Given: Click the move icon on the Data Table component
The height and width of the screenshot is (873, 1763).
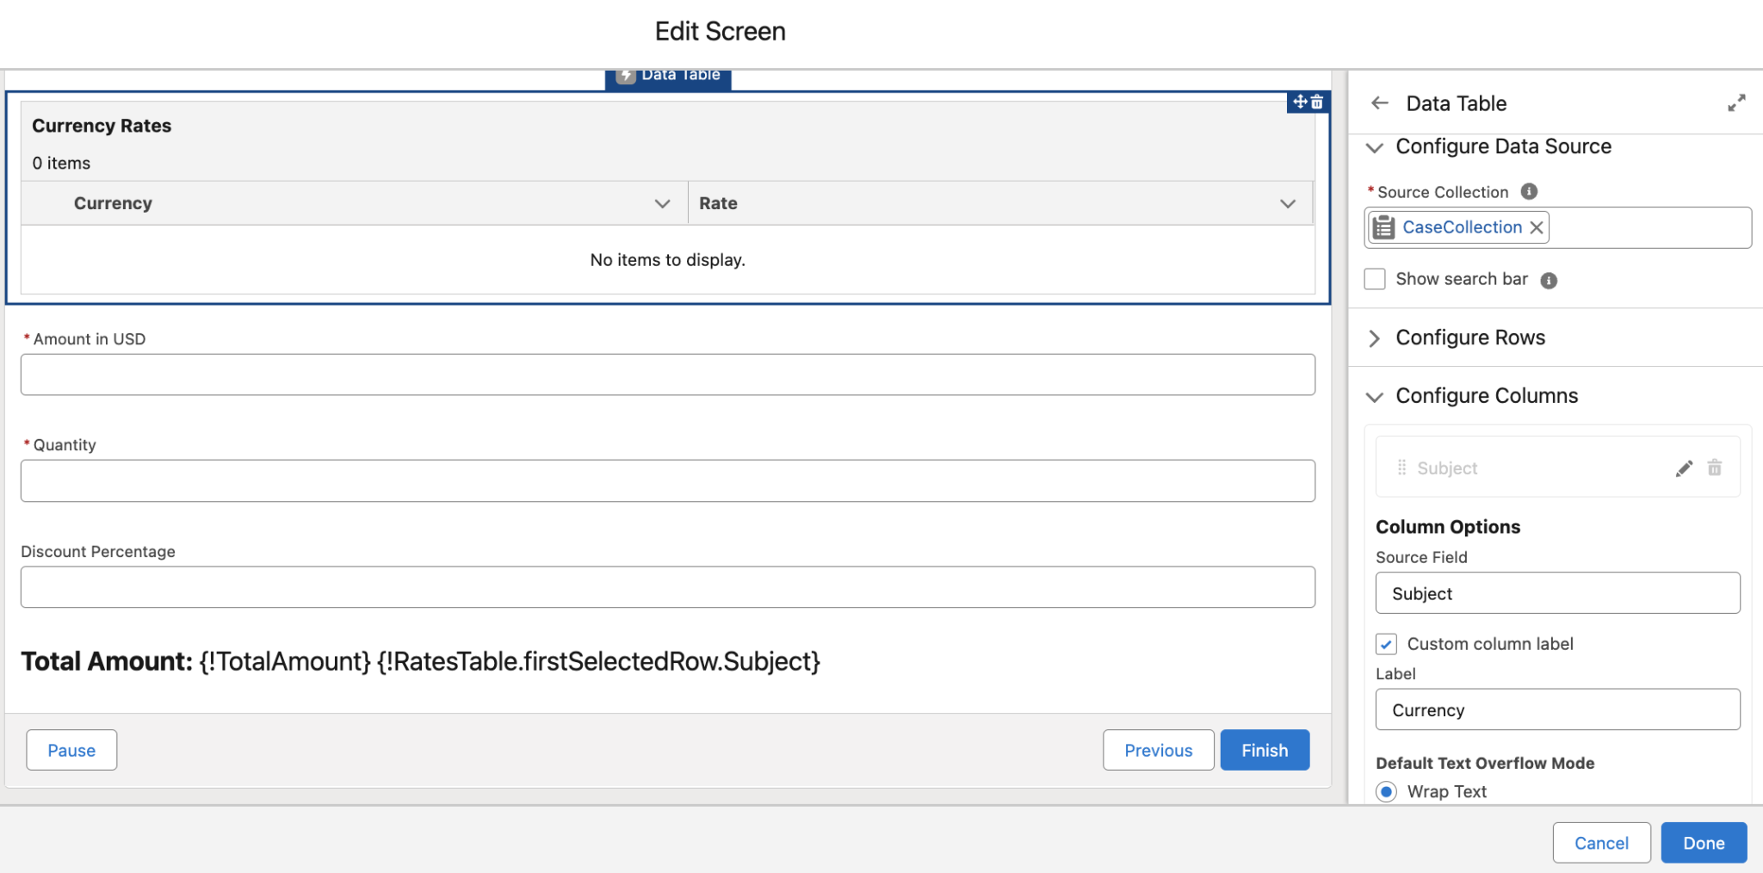Looking at the screenshot, I should pos(1299,102).
